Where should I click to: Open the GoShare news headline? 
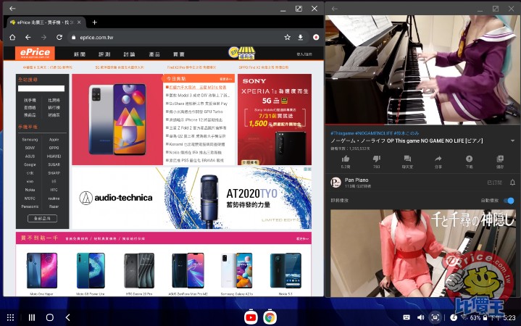pos(198,104)
